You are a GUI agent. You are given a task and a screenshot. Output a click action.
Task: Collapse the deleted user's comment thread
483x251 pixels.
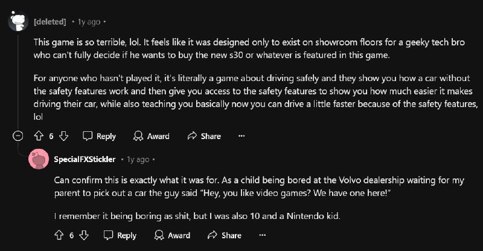point(17,136)
